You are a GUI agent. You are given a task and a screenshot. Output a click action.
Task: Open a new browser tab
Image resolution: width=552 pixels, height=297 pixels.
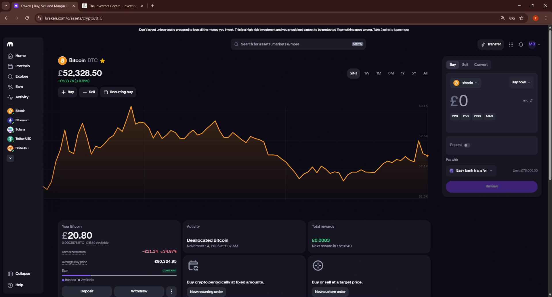pyautogui.click(x=152, y=6)
